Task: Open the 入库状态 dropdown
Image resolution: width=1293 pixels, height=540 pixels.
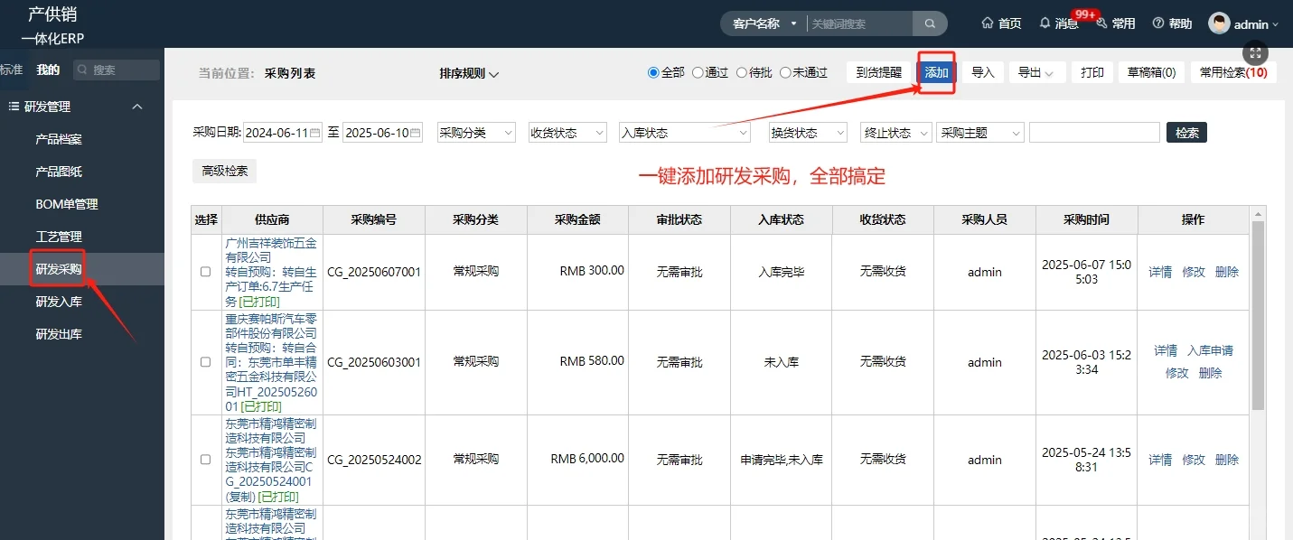Action: coord(684,132)
